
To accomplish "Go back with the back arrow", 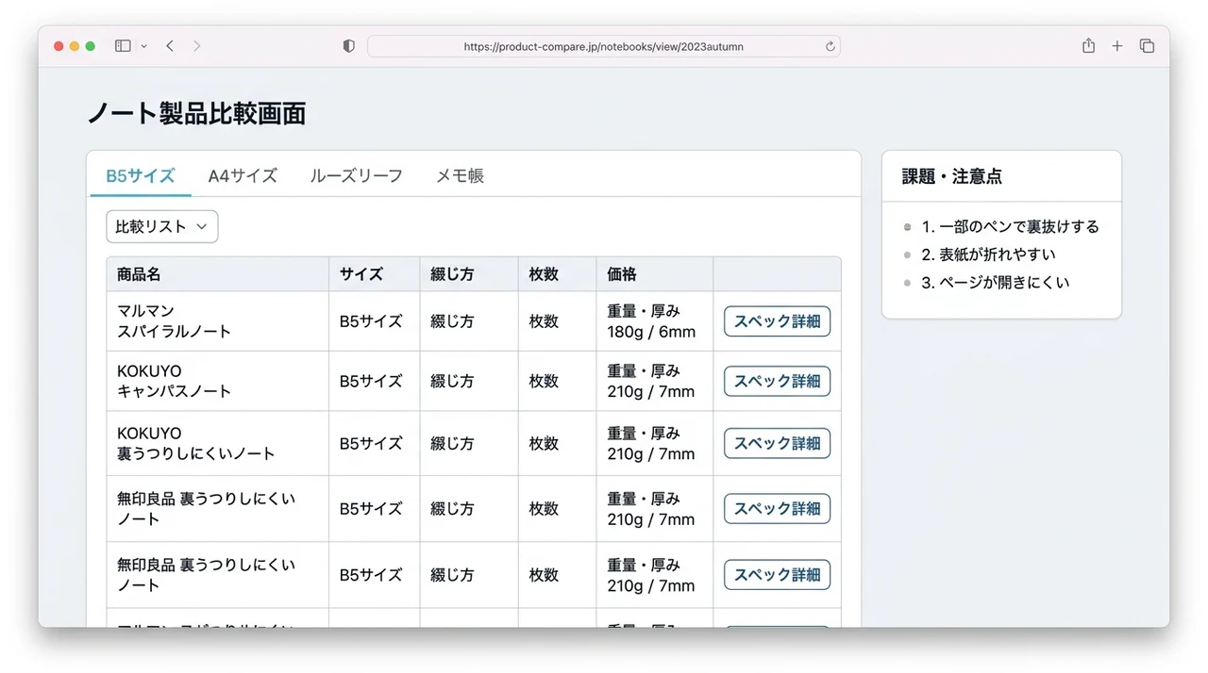I will click(x=170, y=46).
